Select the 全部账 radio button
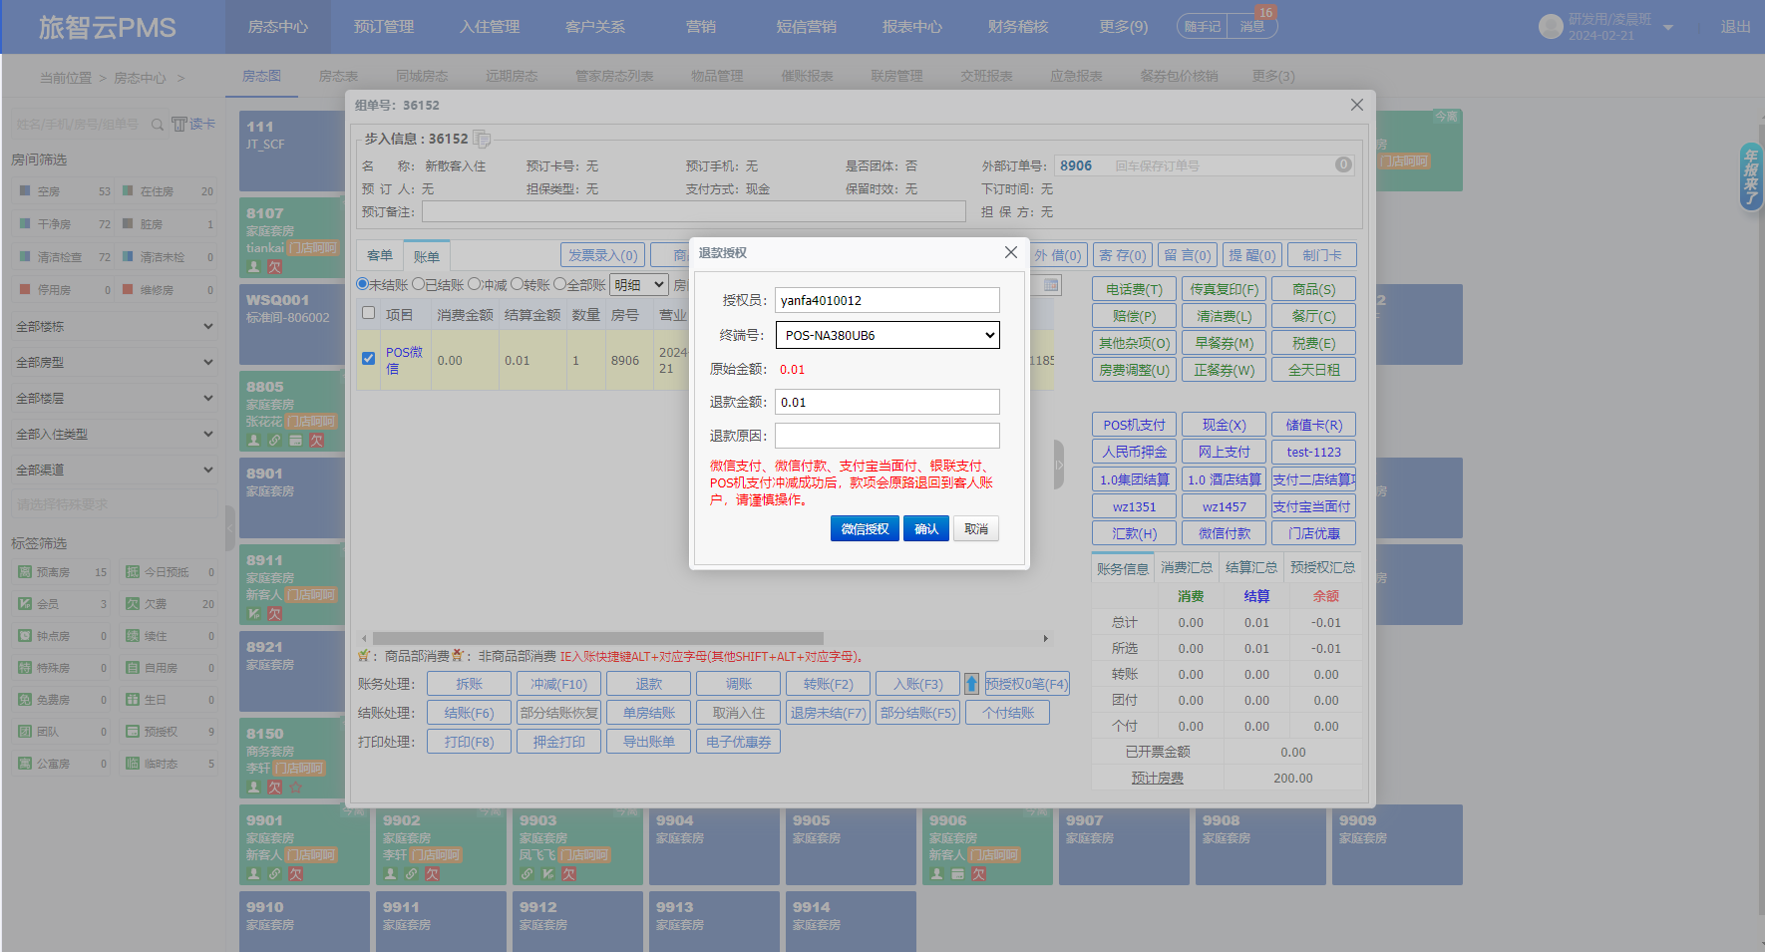The width and height of the screenshot is (1765, 952). coord(559,284)
